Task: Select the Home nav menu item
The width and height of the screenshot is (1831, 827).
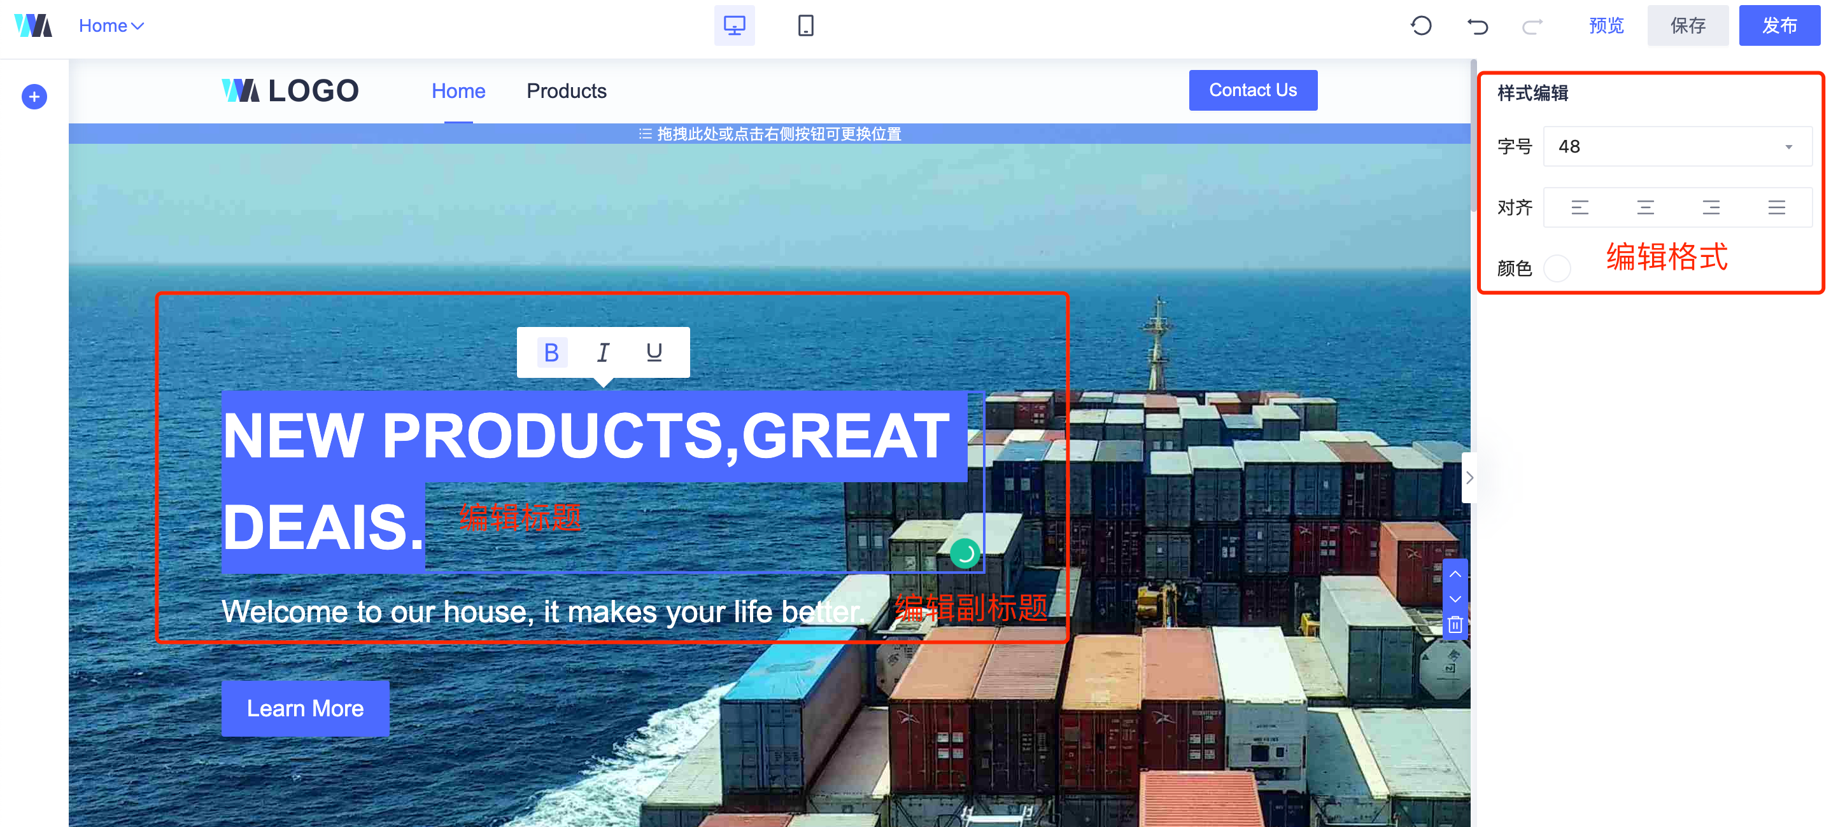Action: pos(458,91)
